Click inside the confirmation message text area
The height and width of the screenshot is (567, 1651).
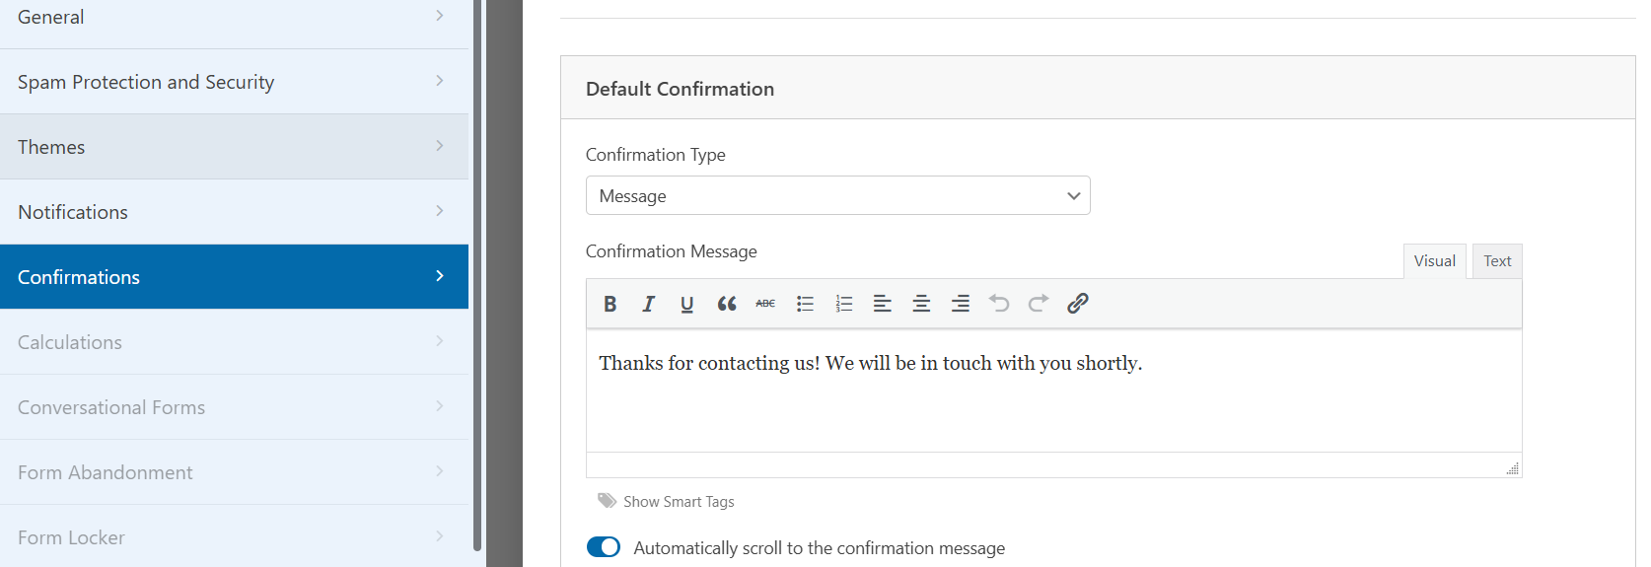[x=1053, y=390]
